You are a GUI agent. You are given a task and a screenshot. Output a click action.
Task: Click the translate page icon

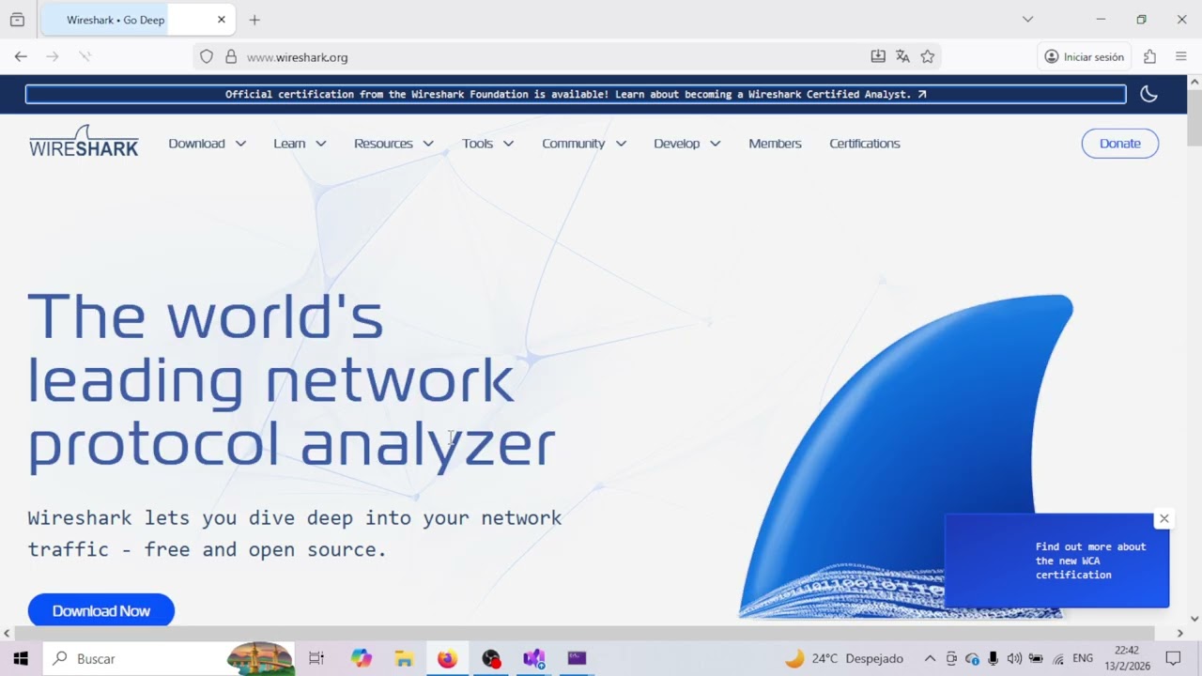(902, 56)
